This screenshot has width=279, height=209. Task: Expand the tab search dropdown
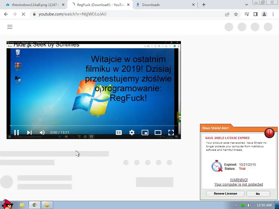click(246, 5)
